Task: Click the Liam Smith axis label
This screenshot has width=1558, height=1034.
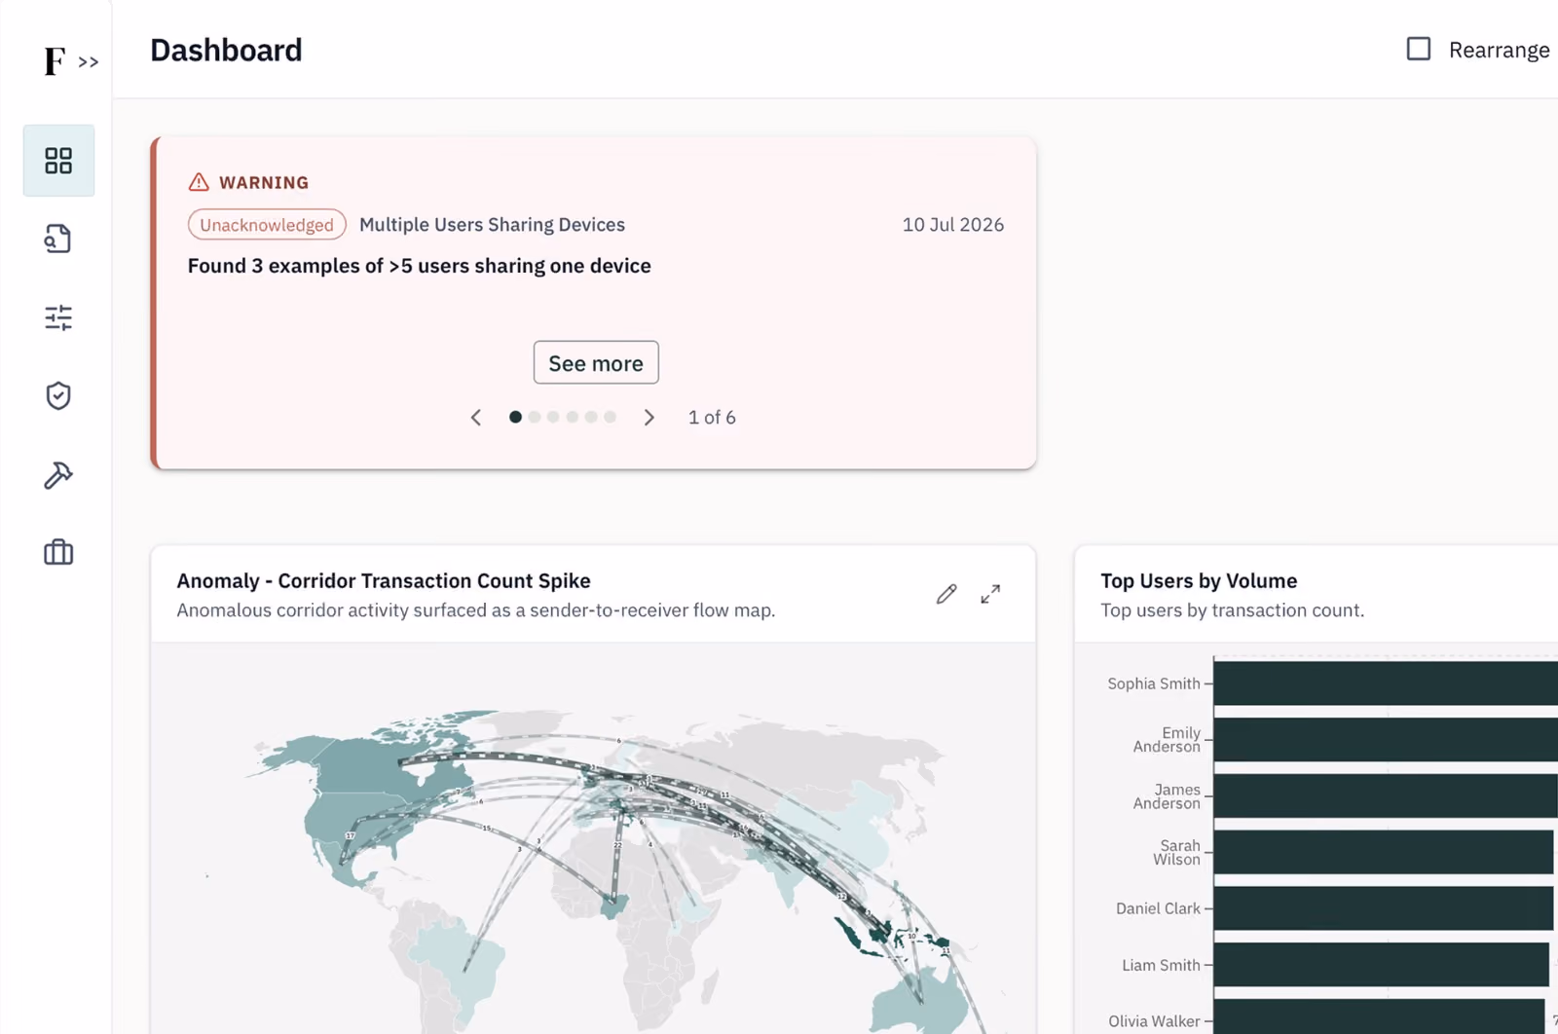Action: click(x=1161, y=965)
